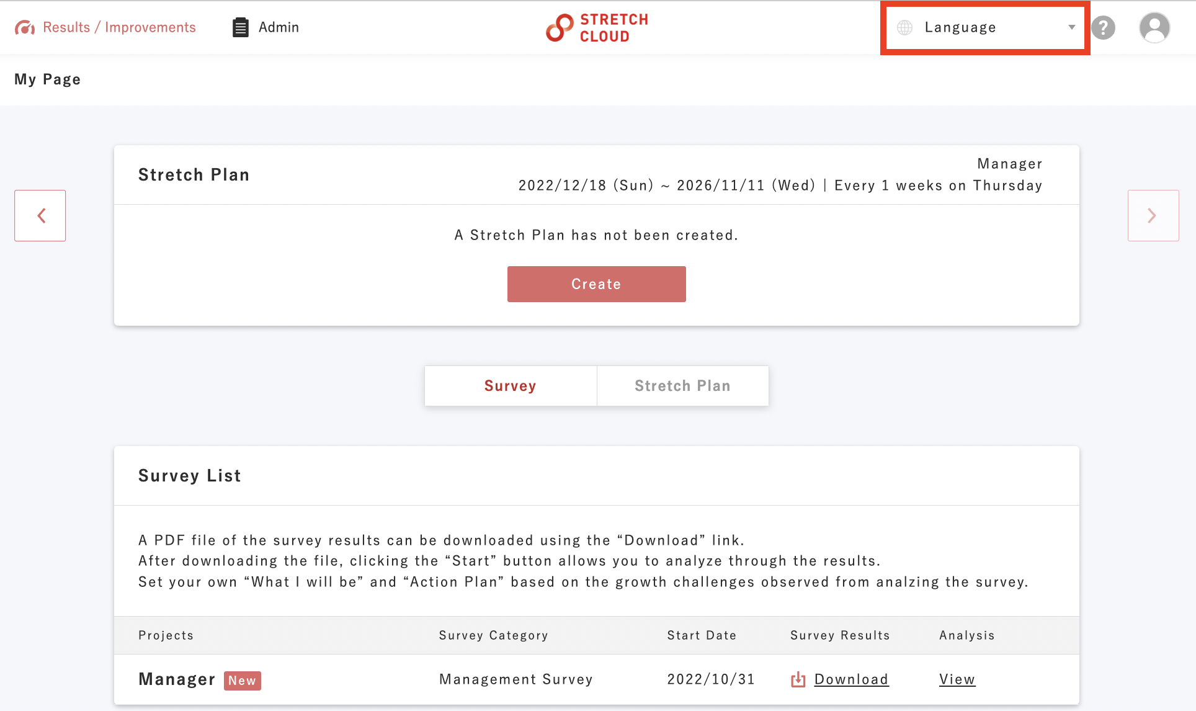This screenshot has height=711, width=1196.
Task: Switch to the Survey tab
Action: 511,386
